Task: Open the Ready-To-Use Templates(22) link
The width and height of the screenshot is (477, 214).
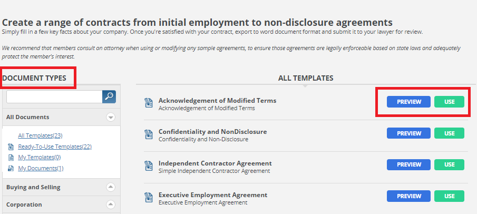Action: pos(55,147)
